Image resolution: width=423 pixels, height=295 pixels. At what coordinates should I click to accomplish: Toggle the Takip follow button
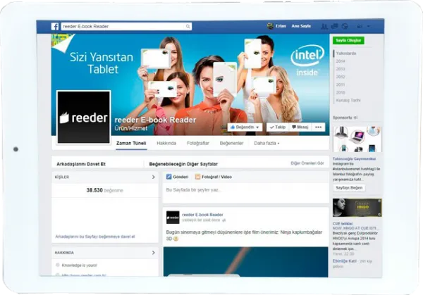[278, 127]
